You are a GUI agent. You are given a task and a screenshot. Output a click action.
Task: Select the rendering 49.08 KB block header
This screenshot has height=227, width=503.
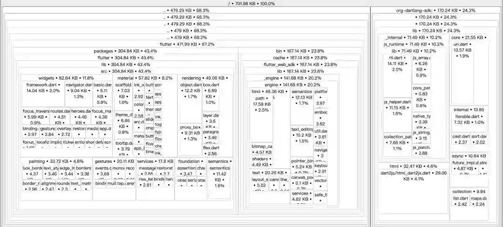(204, 78)
